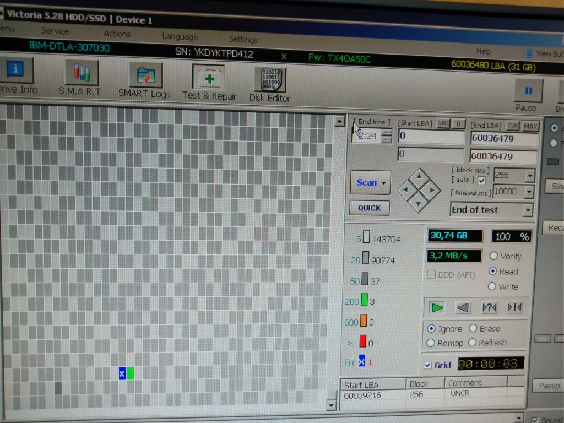Toggle the block size auto checkbox
This screenshot has width=564, height=423.
(x=482, y=180)
